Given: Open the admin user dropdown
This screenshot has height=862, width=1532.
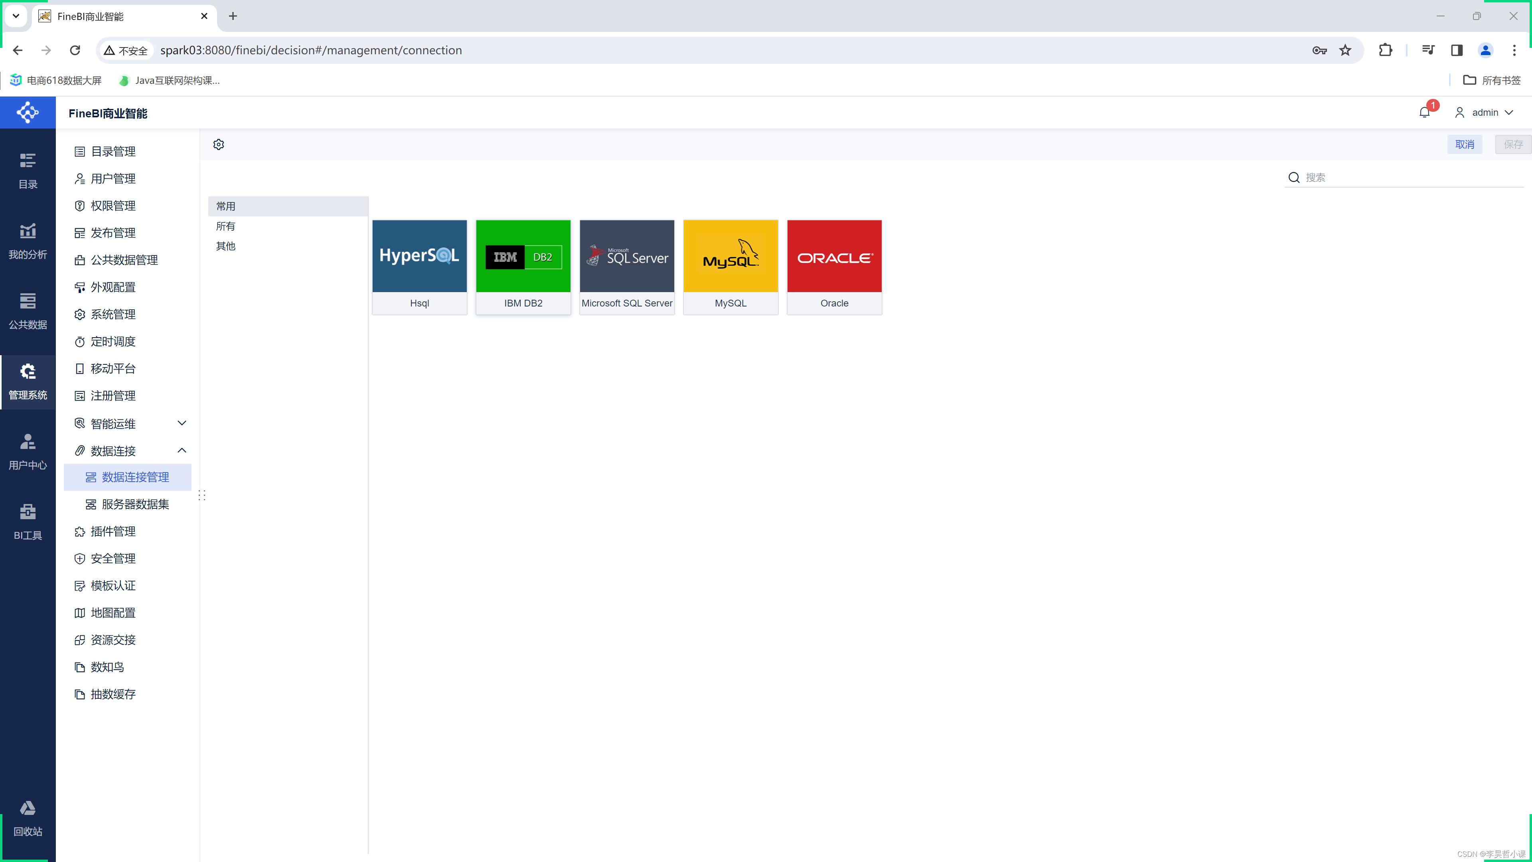Looking at the screenshot, I should [x=1485, y=113].
